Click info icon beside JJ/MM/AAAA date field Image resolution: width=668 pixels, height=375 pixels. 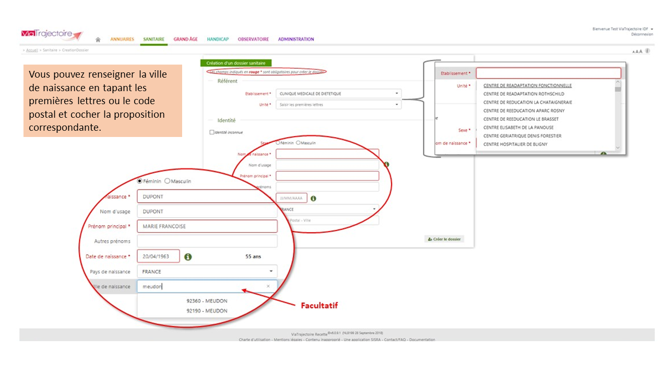[313, 198]
